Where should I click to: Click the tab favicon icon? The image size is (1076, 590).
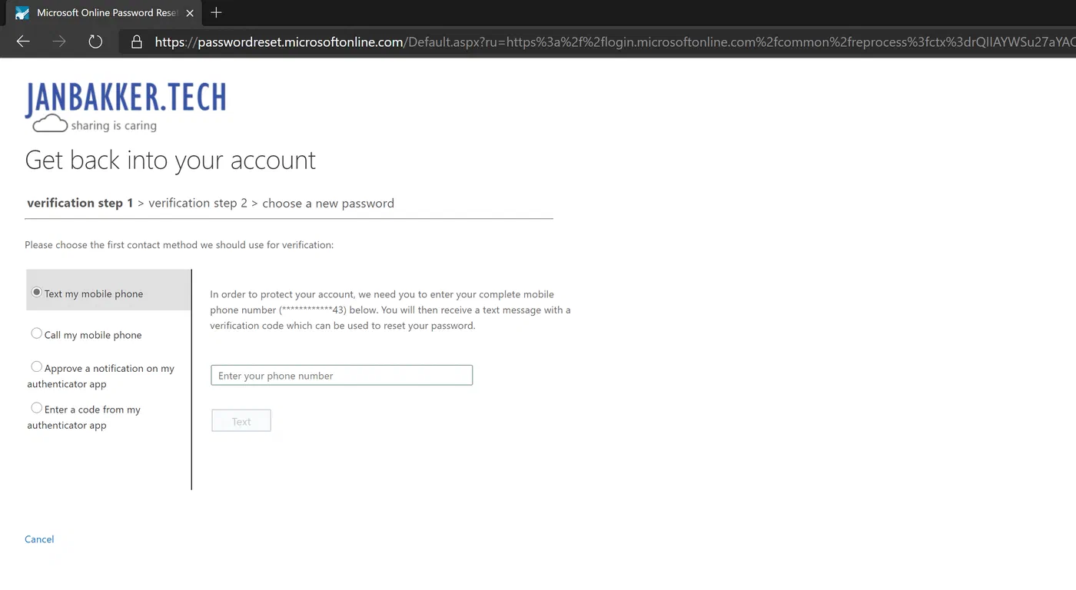click(22, 13)
